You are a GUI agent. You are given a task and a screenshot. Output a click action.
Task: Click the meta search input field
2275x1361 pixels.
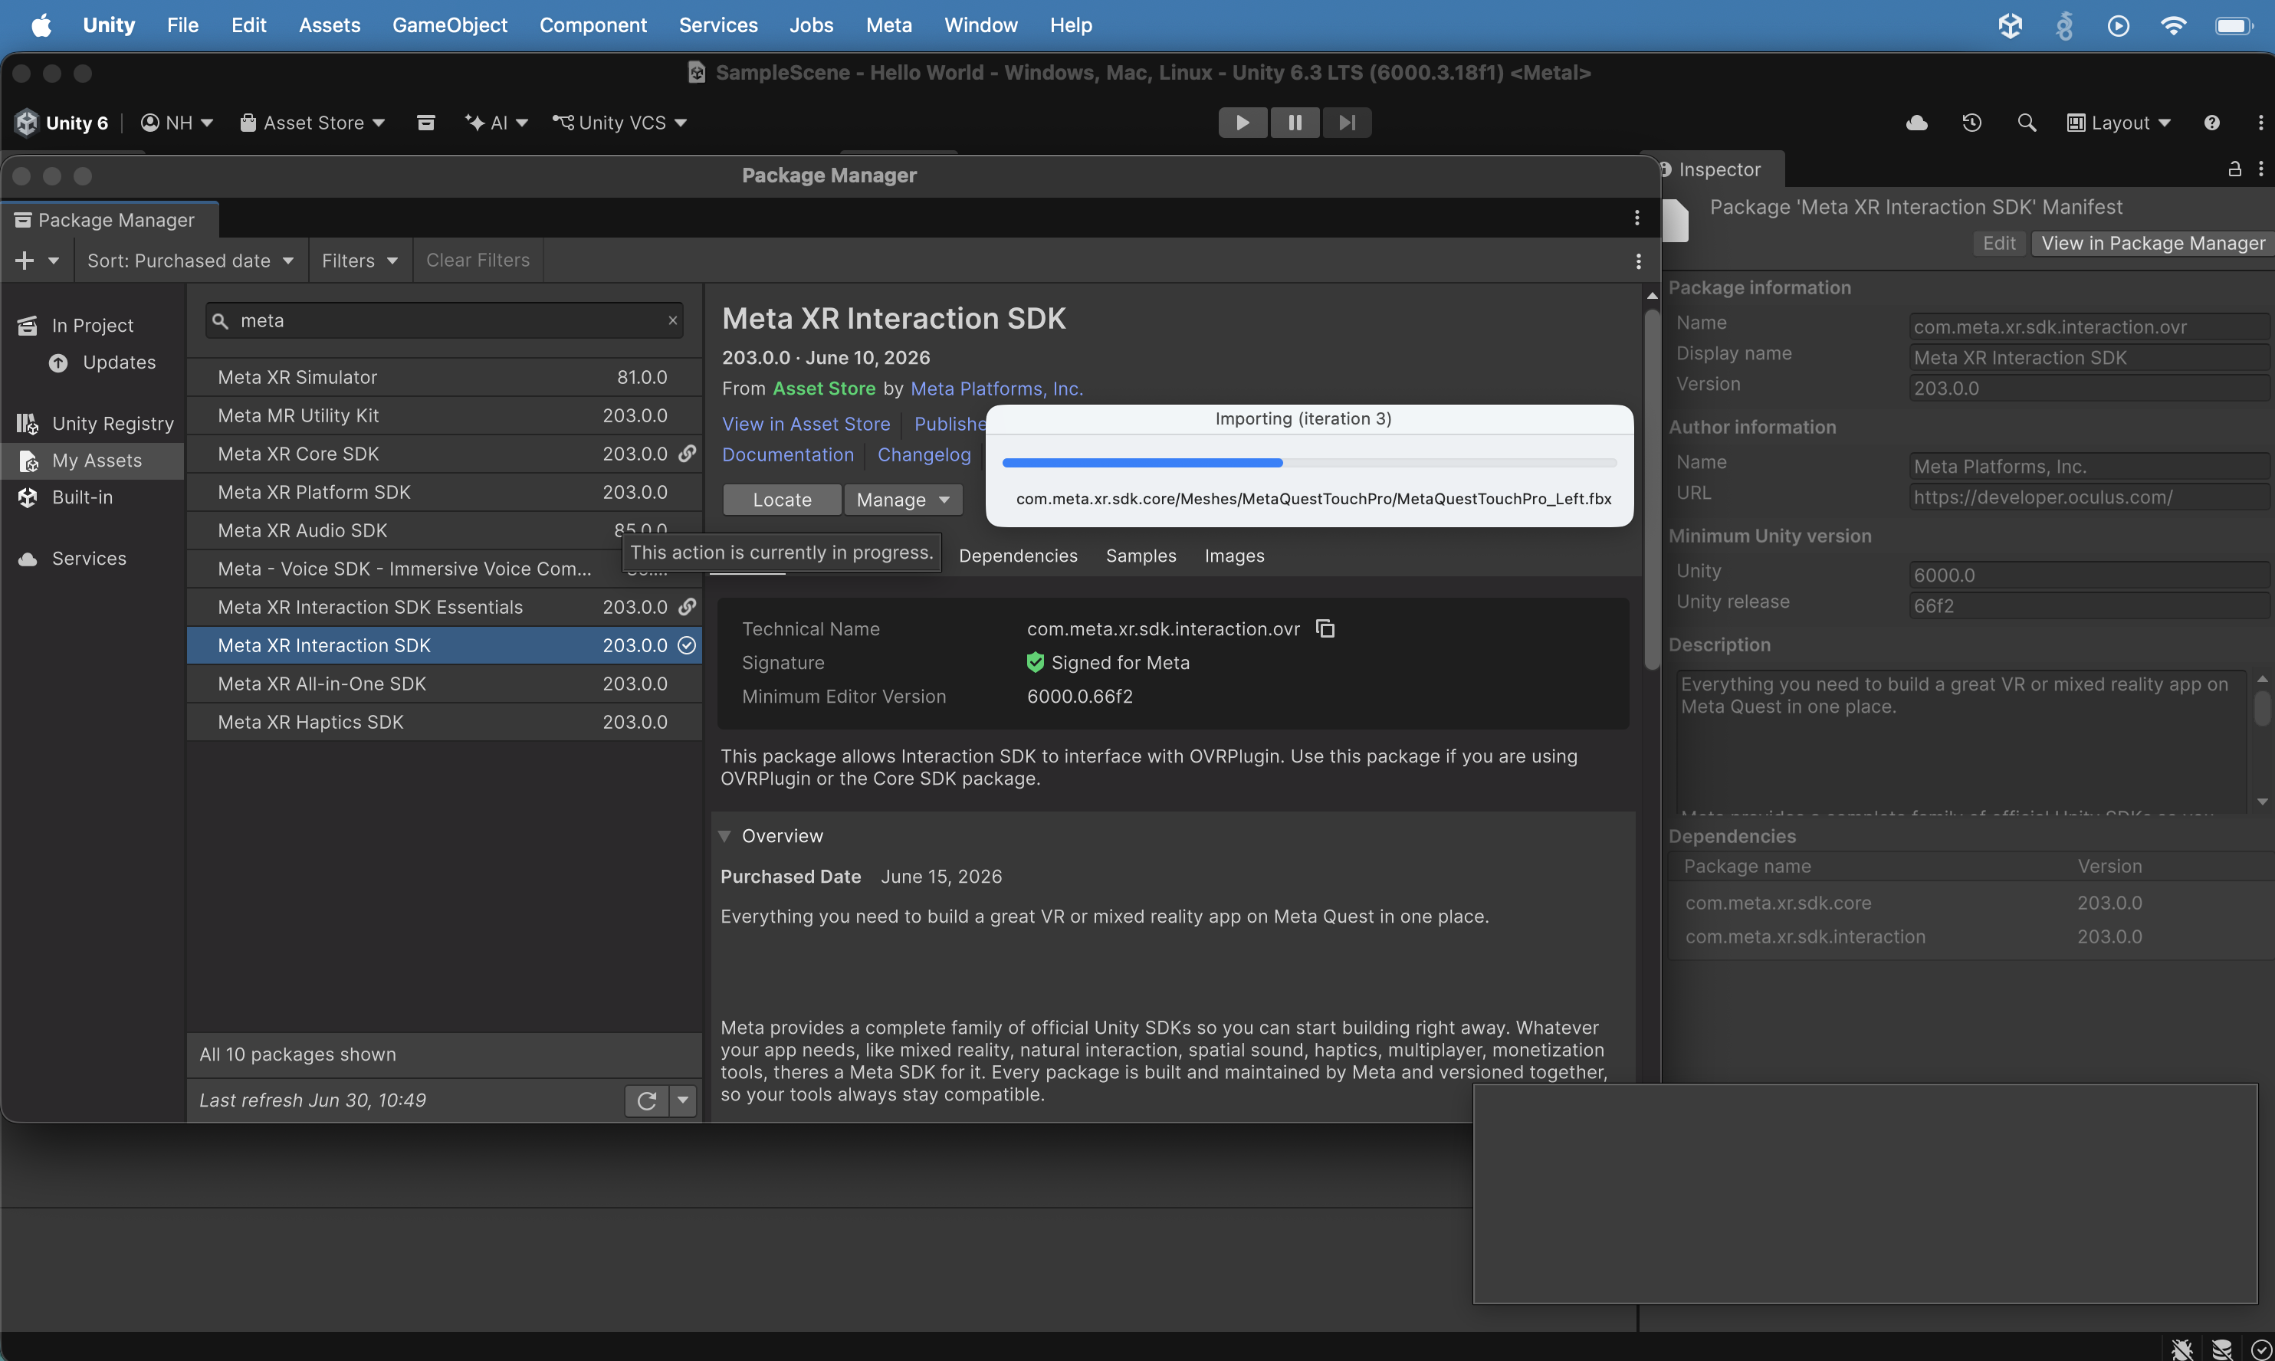point(444,320)
